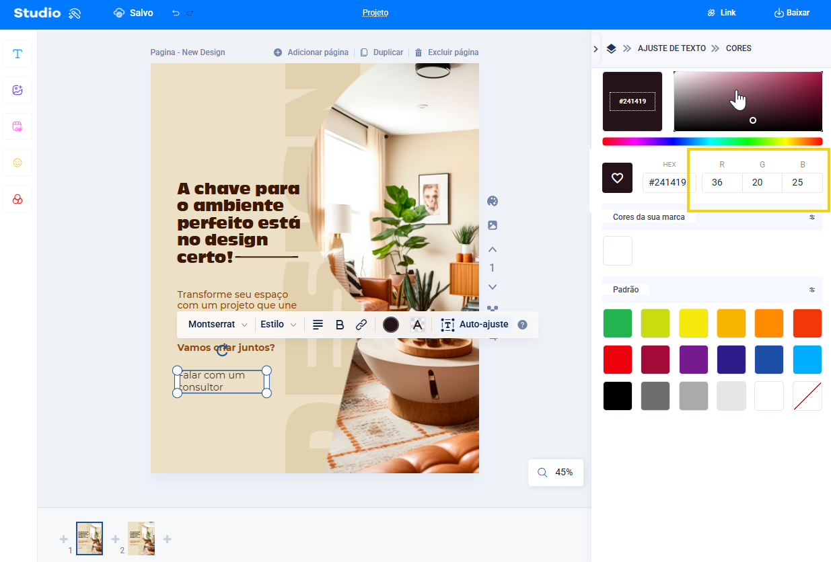Go to next page with down chevron
The width and height of the screenshot is (831, 562).
click(x=493, y=287)
